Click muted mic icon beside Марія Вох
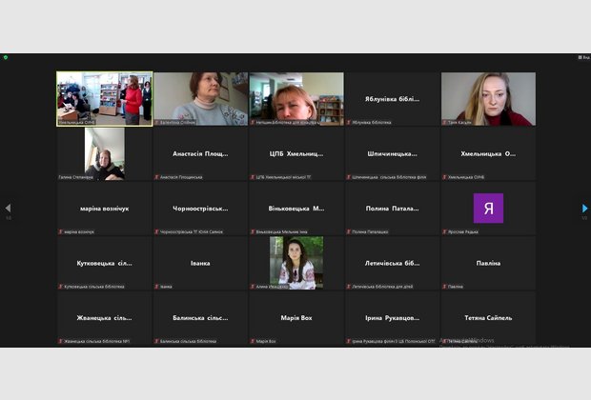Viewport: 591px width, 400px height. (254, 341)
